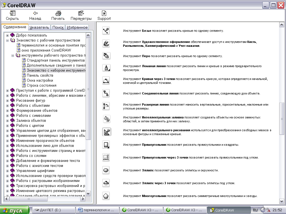286x214 pixels.
Task: Expand Приступая к работе с программой node
Action: click(7, 91)
